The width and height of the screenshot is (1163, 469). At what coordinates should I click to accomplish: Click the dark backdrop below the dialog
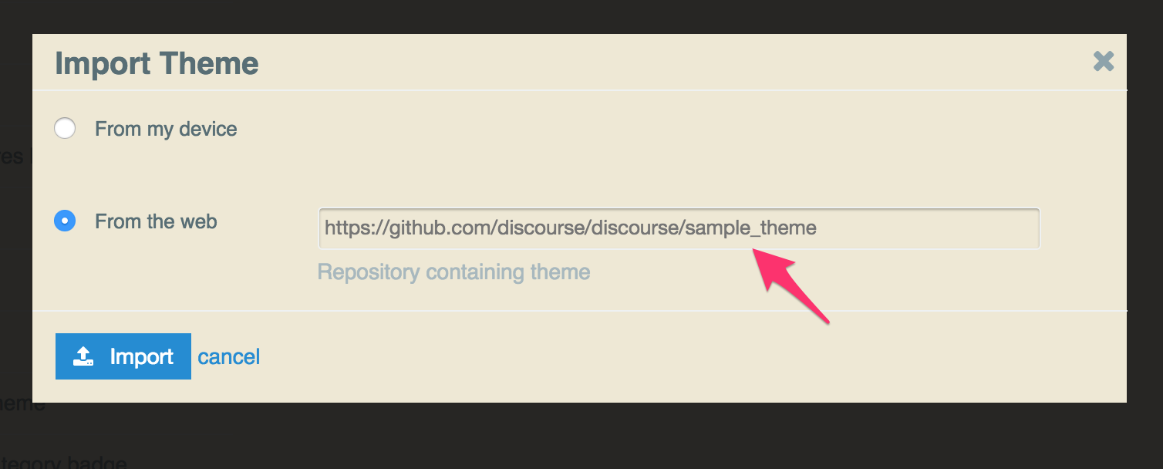[581, 436]
